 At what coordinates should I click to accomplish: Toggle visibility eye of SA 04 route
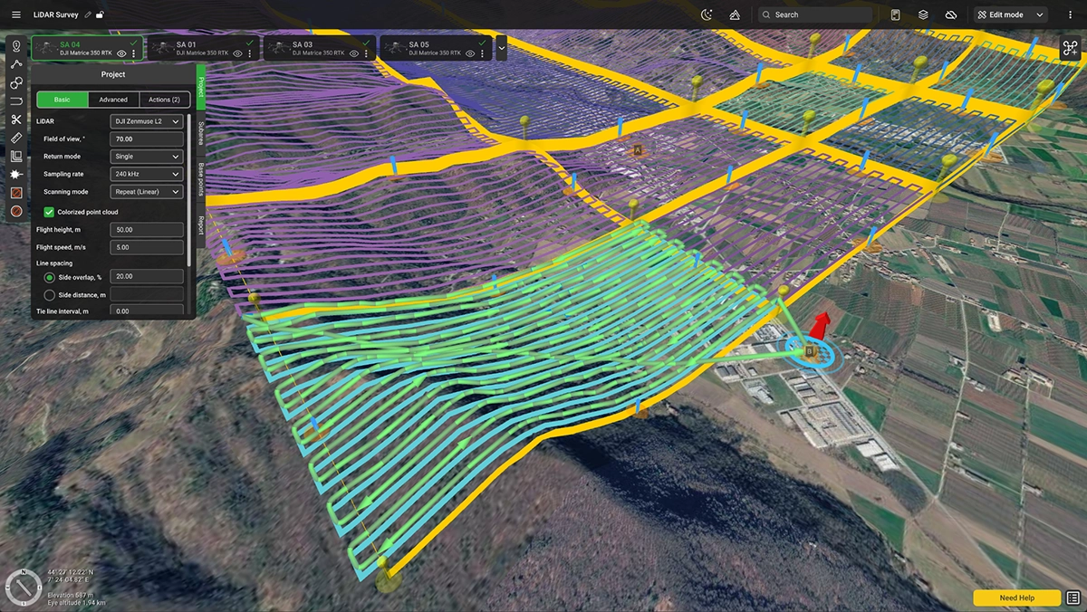121,53
